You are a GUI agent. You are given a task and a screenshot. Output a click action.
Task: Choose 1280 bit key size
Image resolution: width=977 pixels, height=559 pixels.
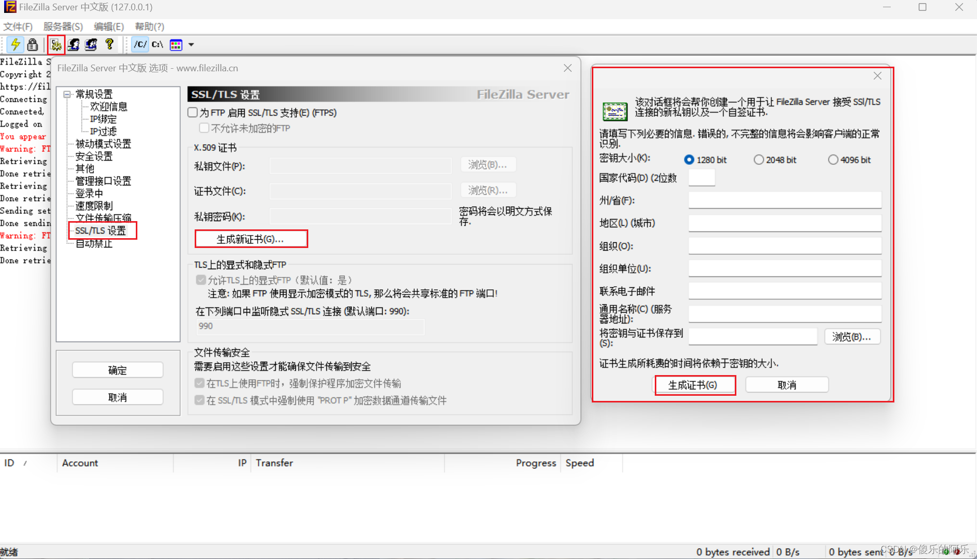[x=689, y=160]
